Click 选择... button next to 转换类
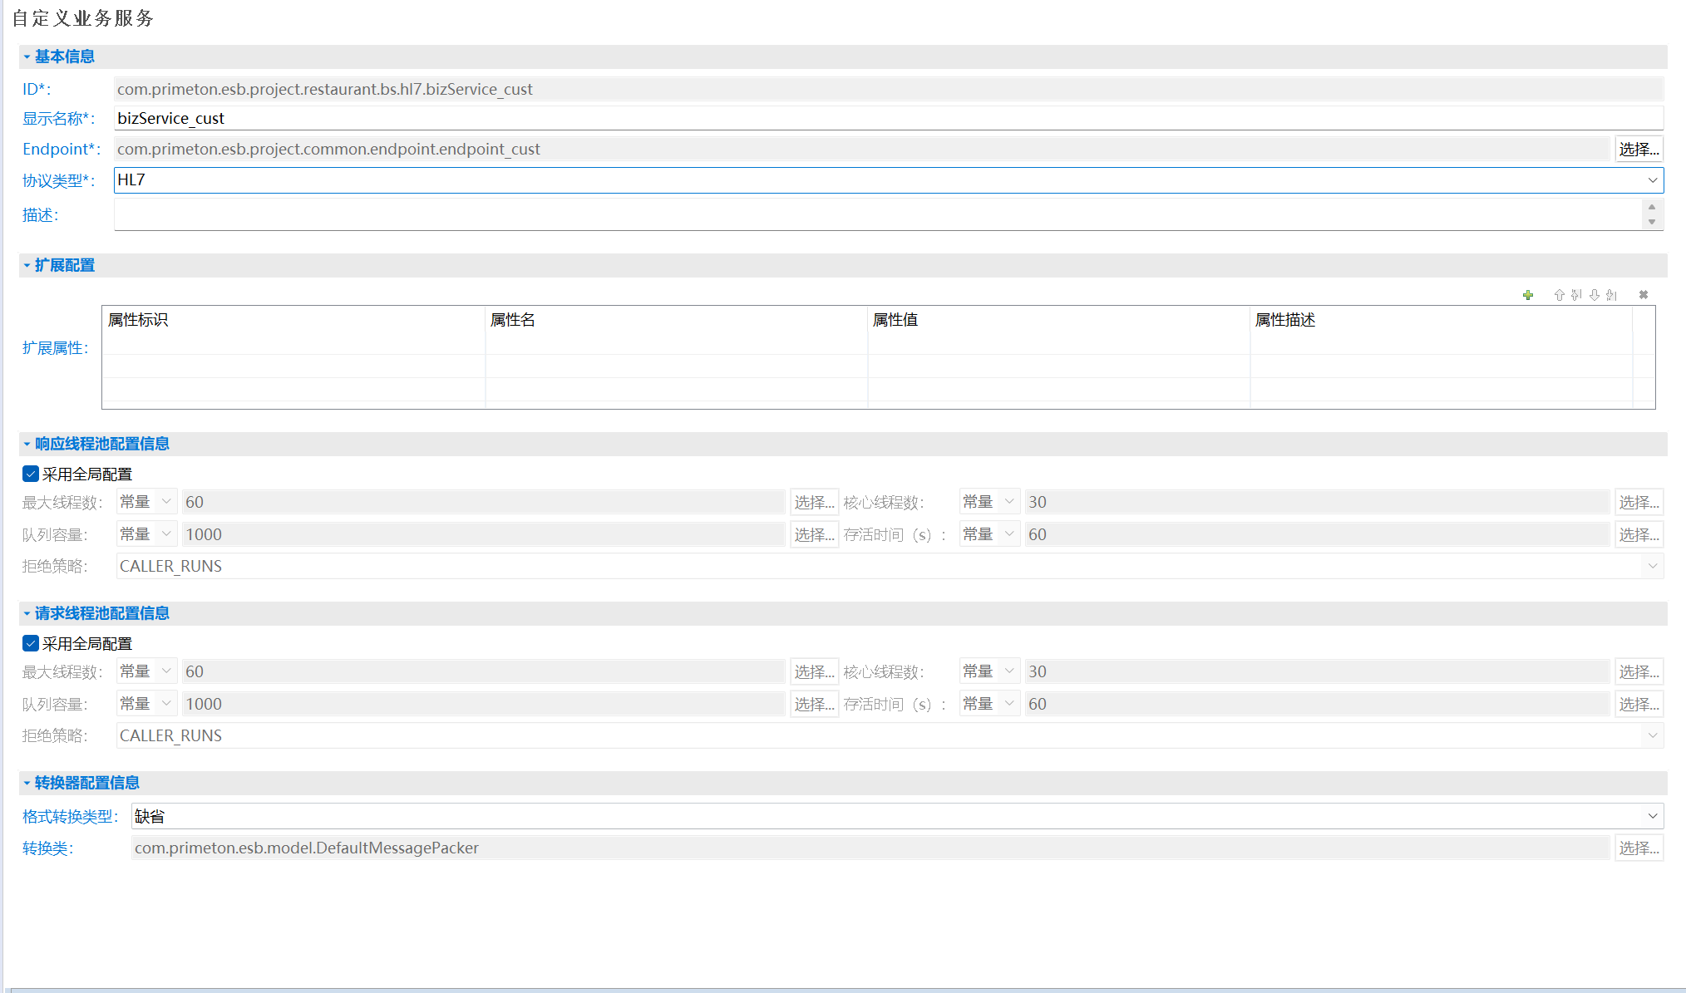Image resolution: width=1686 pixels, height=993 pixels. [x=1638, y=848]
